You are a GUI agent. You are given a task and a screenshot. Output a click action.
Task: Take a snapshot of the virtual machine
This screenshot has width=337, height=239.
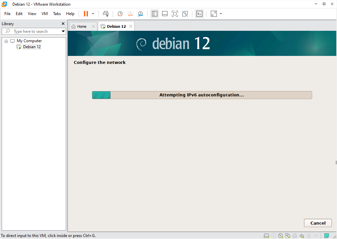120,14
